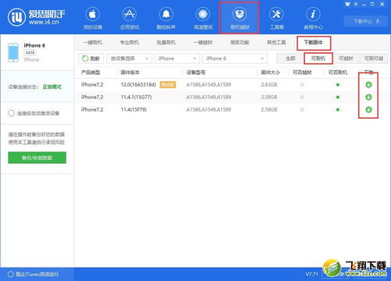The height and width of the screenshot is (281, 391).
Task: Click the 固件版本 column header
Action: [130, 73]
